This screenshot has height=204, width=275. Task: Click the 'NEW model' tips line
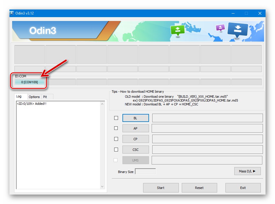tap(161, 105)
